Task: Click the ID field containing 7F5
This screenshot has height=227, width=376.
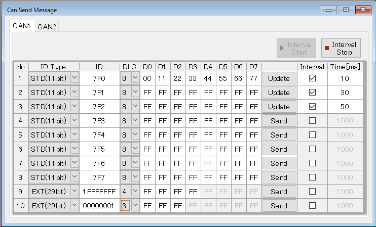Action: [x=99, y=149]
